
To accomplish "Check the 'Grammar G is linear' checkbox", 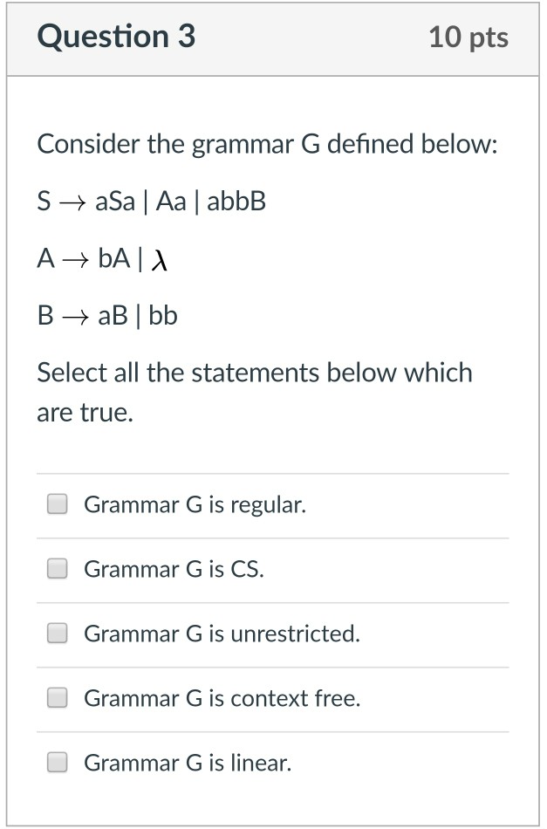I will (57, 762).
